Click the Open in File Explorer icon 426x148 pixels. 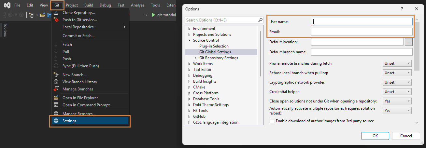pyautogui.click(x=56, y=98)
